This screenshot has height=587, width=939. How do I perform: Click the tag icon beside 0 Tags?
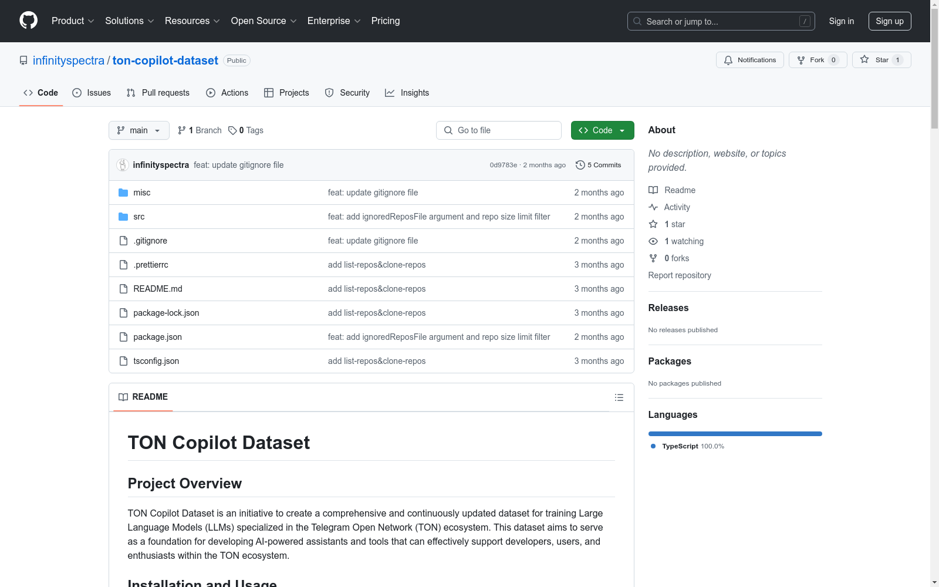(232, 130)
